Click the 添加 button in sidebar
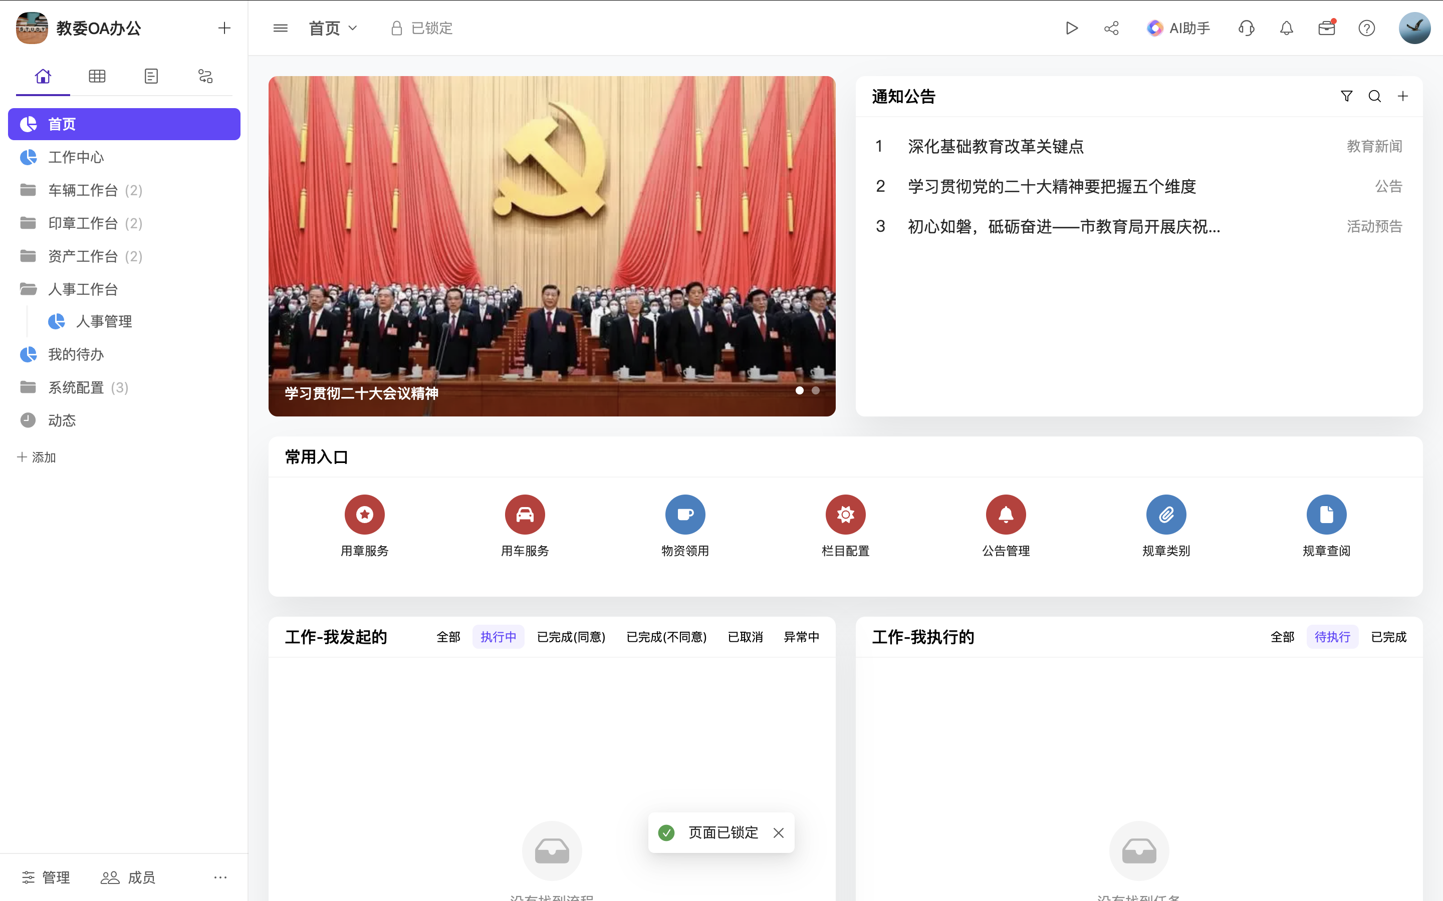 [37, 457]
